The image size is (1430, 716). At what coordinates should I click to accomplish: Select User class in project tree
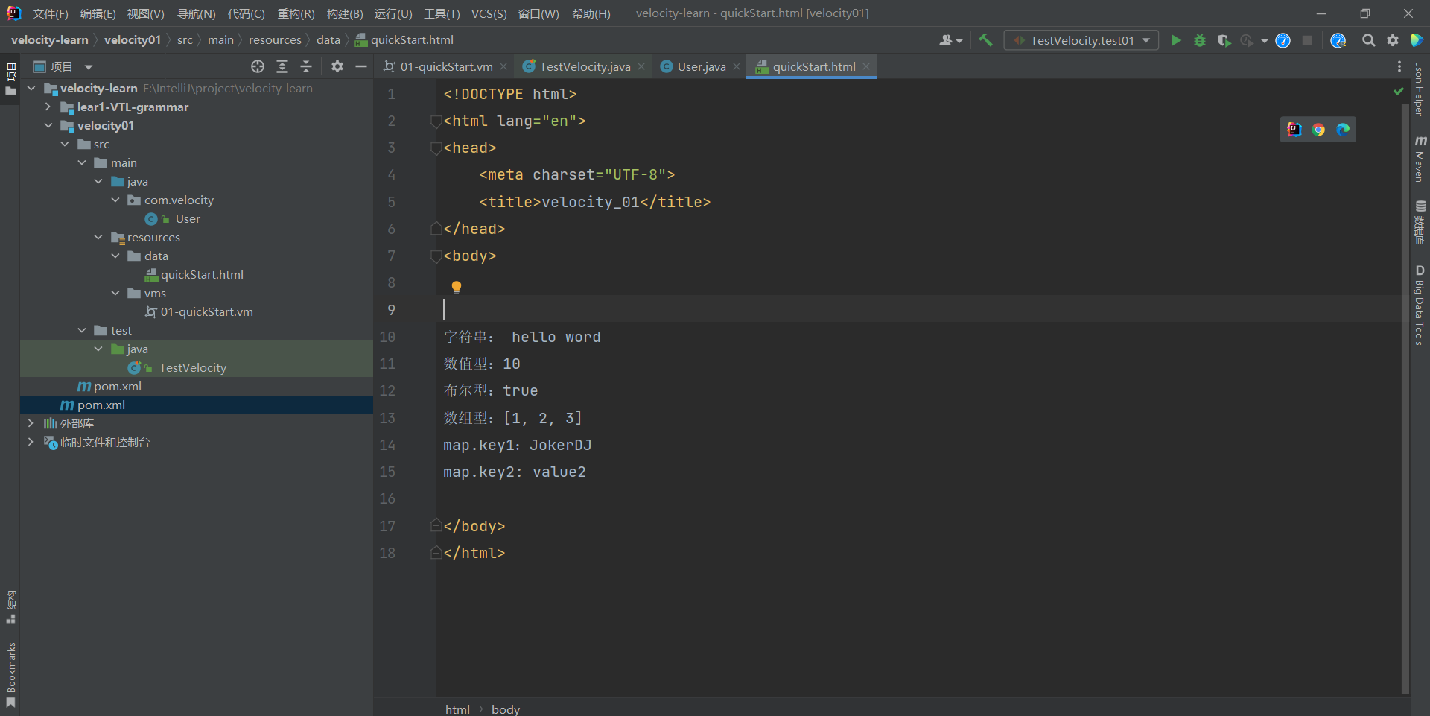188,218
